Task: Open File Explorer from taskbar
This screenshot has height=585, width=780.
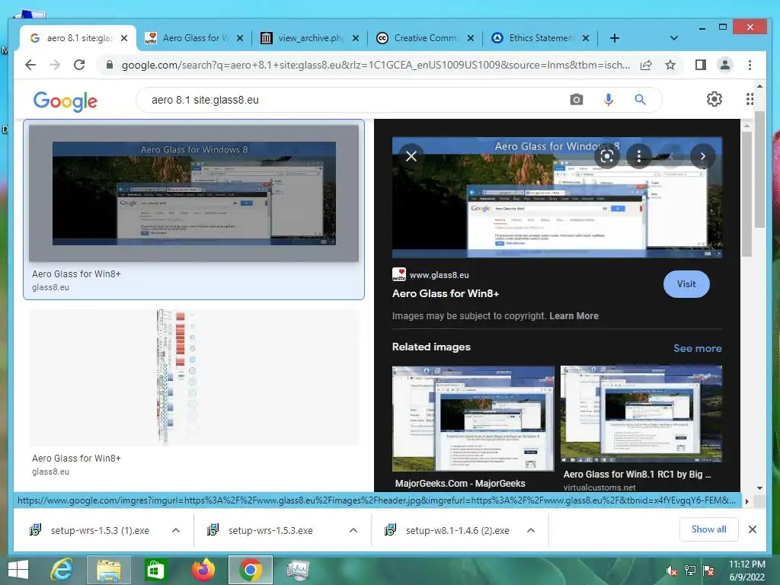Action: click(x=108, y=570)
